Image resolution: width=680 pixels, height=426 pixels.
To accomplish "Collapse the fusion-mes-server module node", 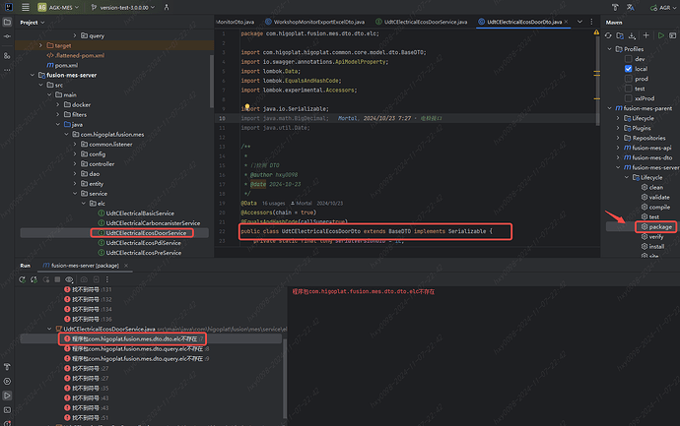I will 33,75.
